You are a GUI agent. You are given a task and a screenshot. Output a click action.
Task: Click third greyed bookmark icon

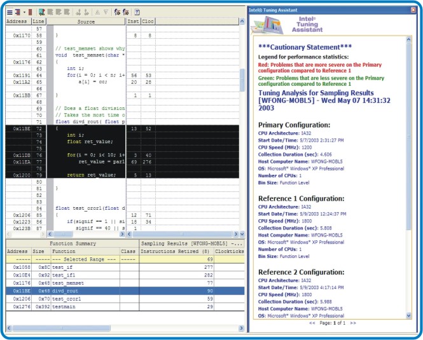pyautogui.click(x=67, y=12)
